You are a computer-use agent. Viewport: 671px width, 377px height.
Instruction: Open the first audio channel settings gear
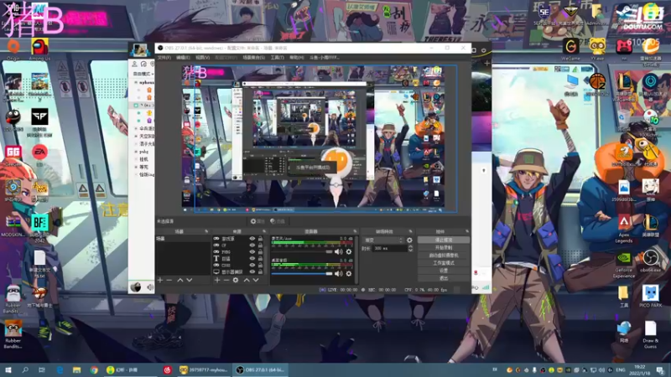[349, 252]
